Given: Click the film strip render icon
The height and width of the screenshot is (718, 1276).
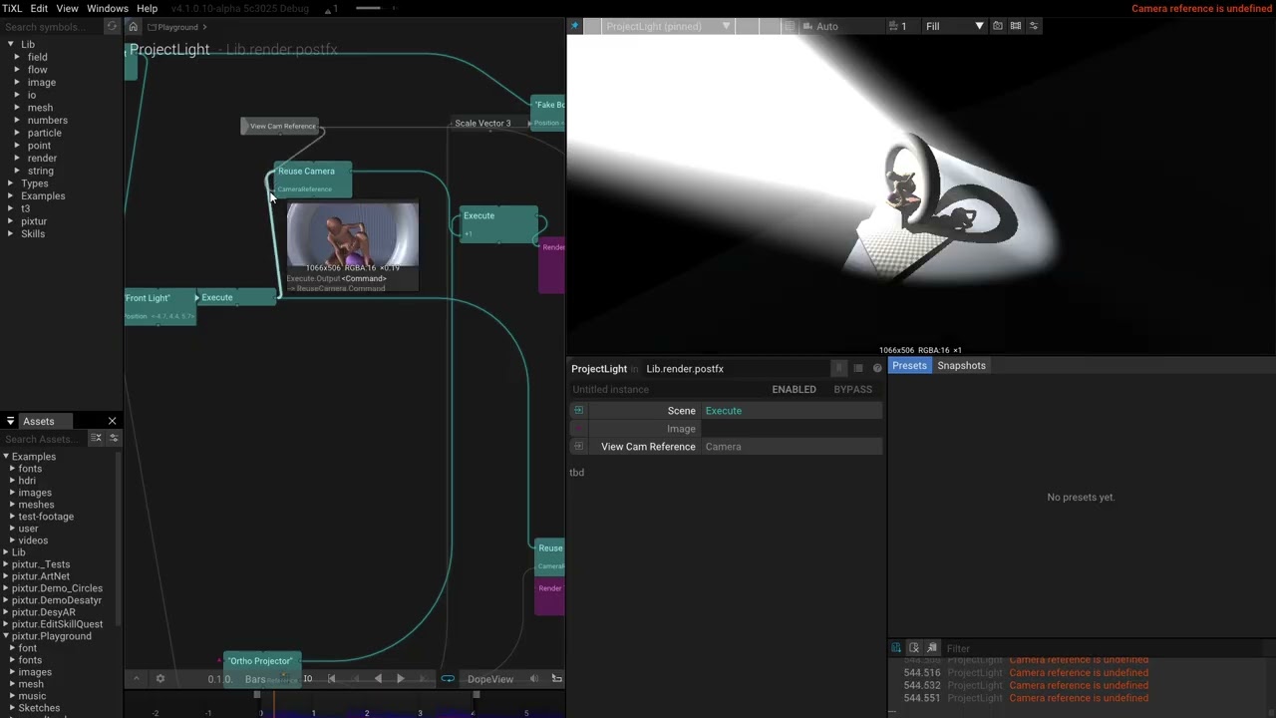Looking at the screenshot, I should coord(1016,26).
